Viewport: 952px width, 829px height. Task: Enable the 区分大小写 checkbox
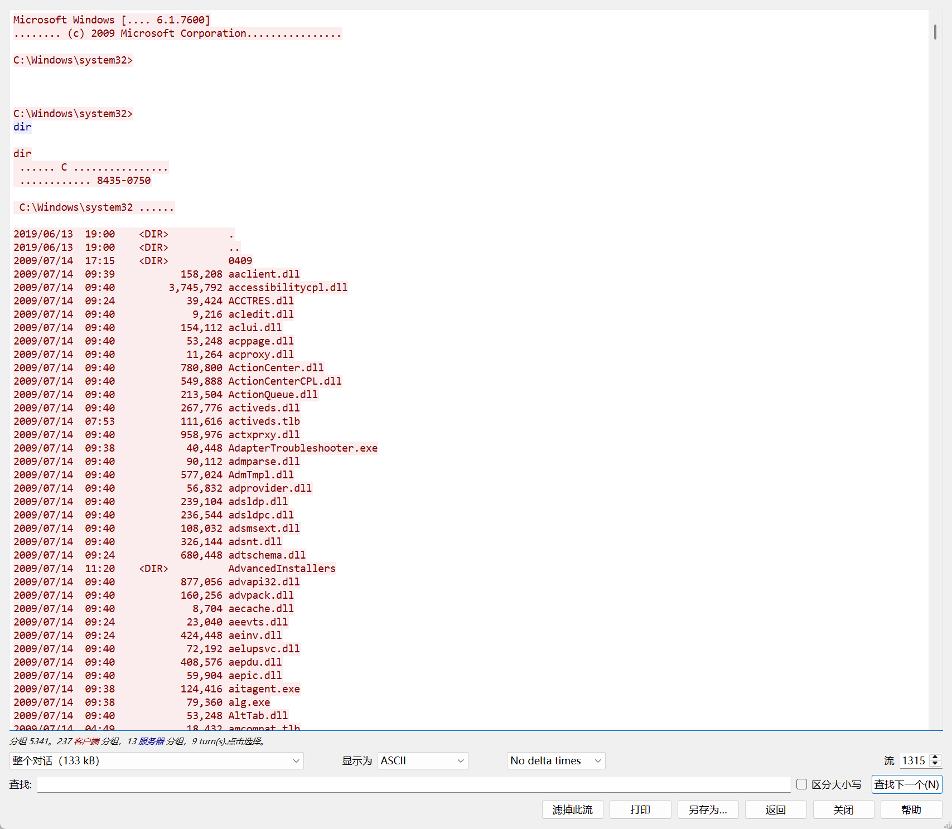point(802,784)
